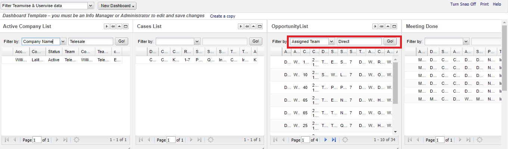Click the 25 value cell in OpportunityList
Viewport: 508px width, 149px height.
point(306,125)
